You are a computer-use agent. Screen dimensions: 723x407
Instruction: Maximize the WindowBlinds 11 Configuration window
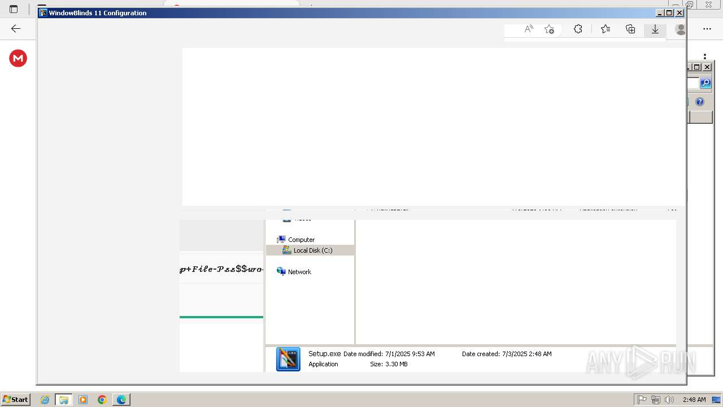tap(669, 13)
